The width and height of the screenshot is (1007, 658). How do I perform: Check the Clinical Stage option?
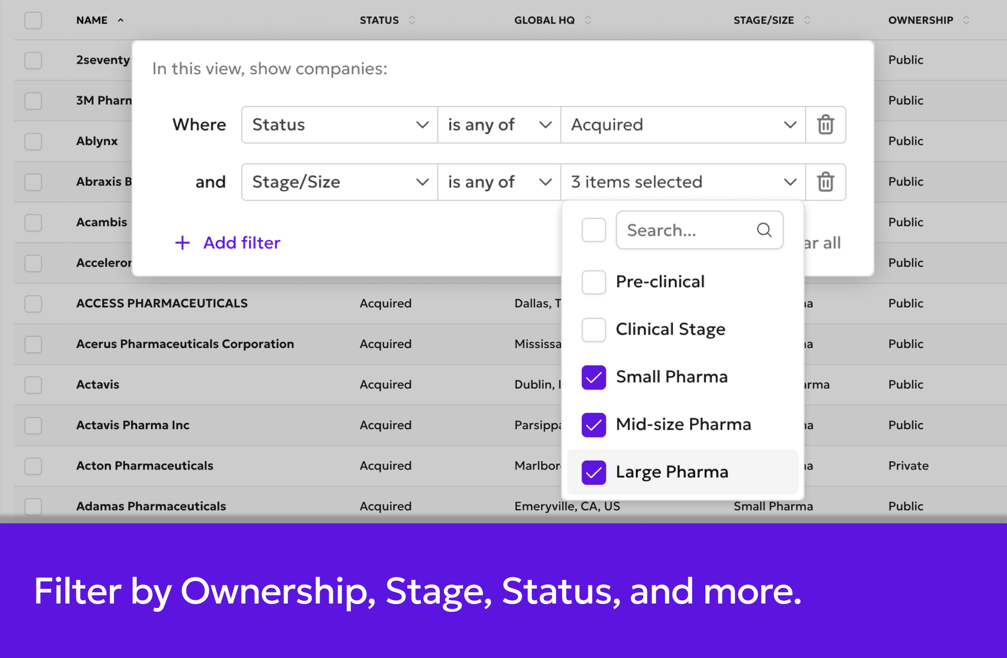click(593, 330)
